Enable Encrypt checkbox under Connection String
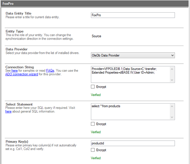190x164 pixels. (x=93, y=87)
